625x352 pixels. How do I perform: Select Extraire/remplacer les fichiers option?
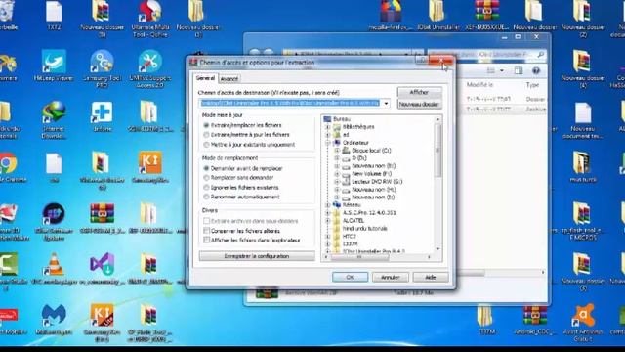tap(206, 125)
